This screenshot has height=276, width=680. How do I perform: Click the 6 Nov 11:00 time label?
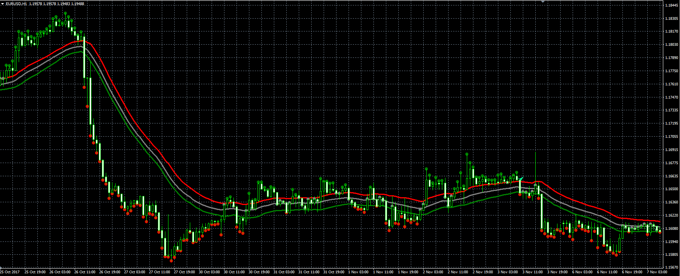607,272
